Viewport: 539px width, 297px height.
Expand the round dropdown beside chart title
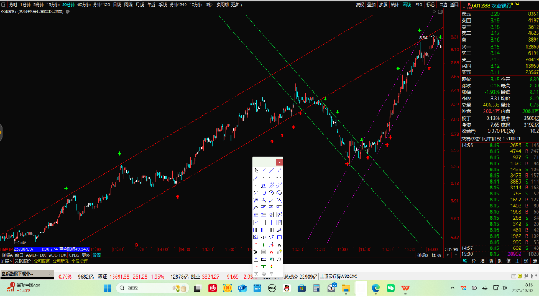(67, 11)
